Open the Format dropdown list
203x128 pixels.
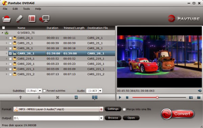pos(101,109)
